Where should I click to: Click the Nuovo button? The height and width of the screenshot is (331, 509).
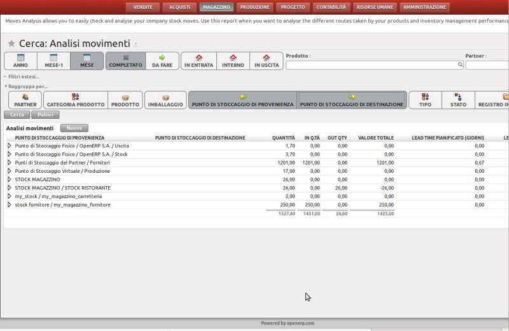[74, 128]
